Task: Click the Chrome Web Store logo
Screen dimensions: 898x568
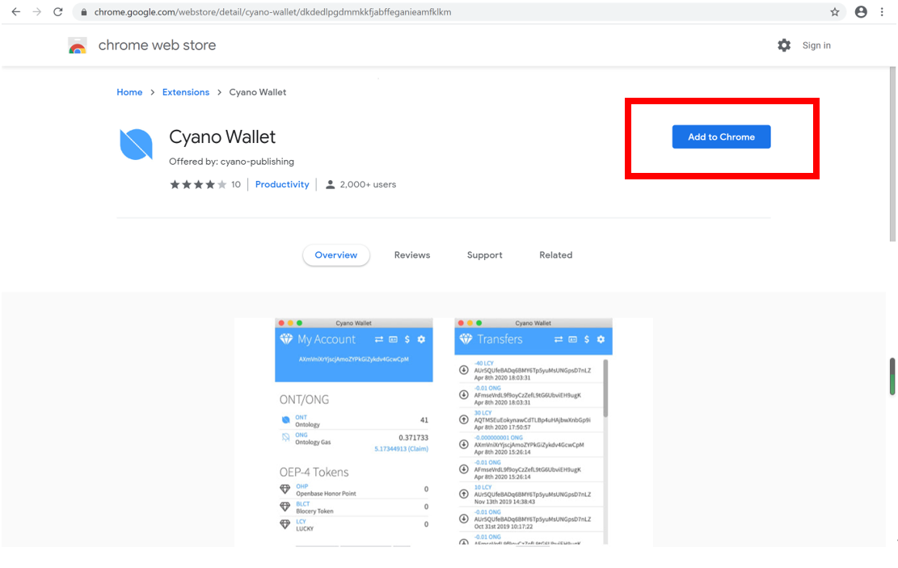Action: (78, 45)
